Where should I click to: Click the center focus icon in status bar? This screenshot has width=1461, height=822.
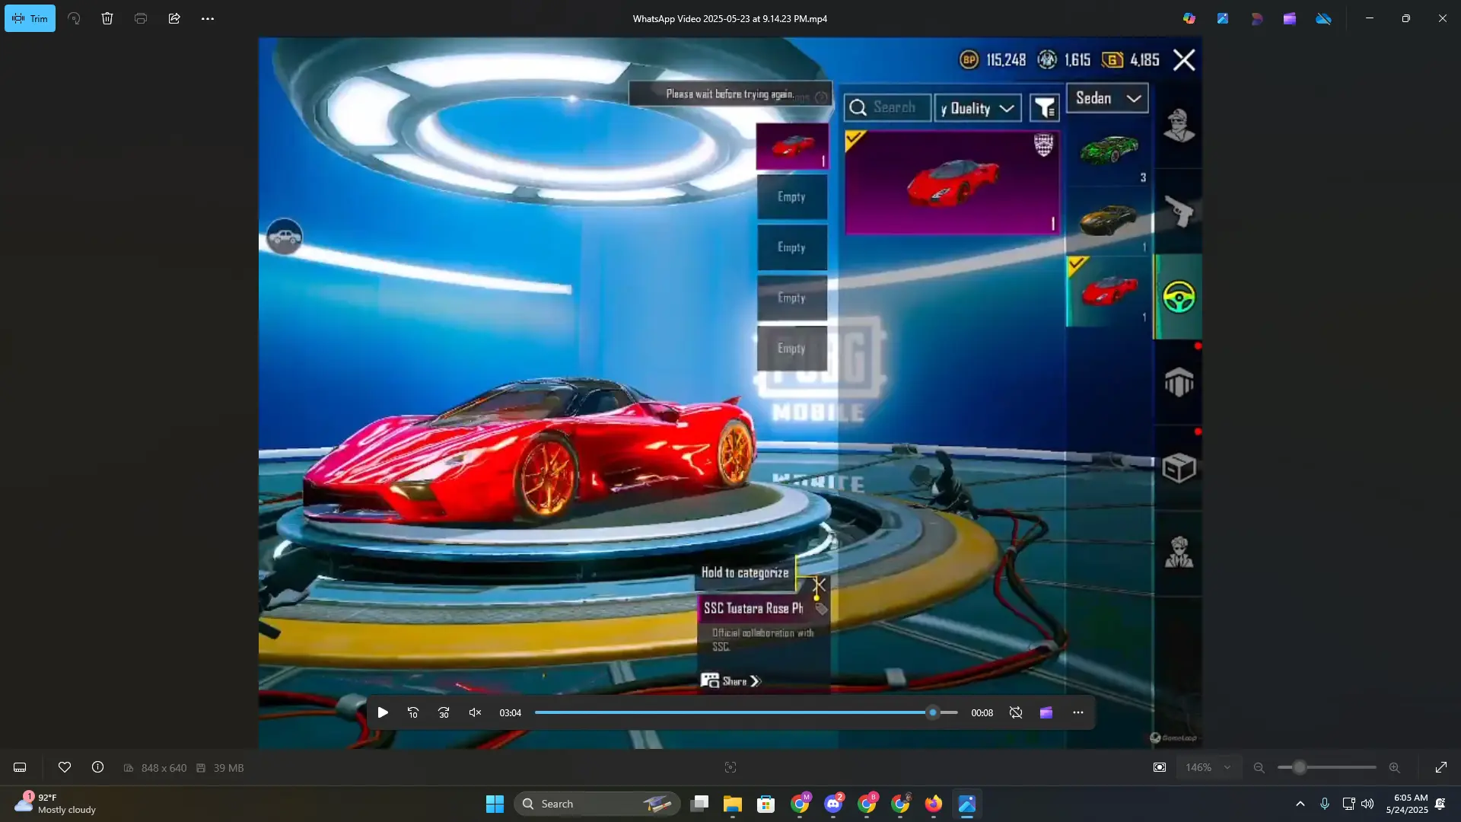(x=730, y=768)
